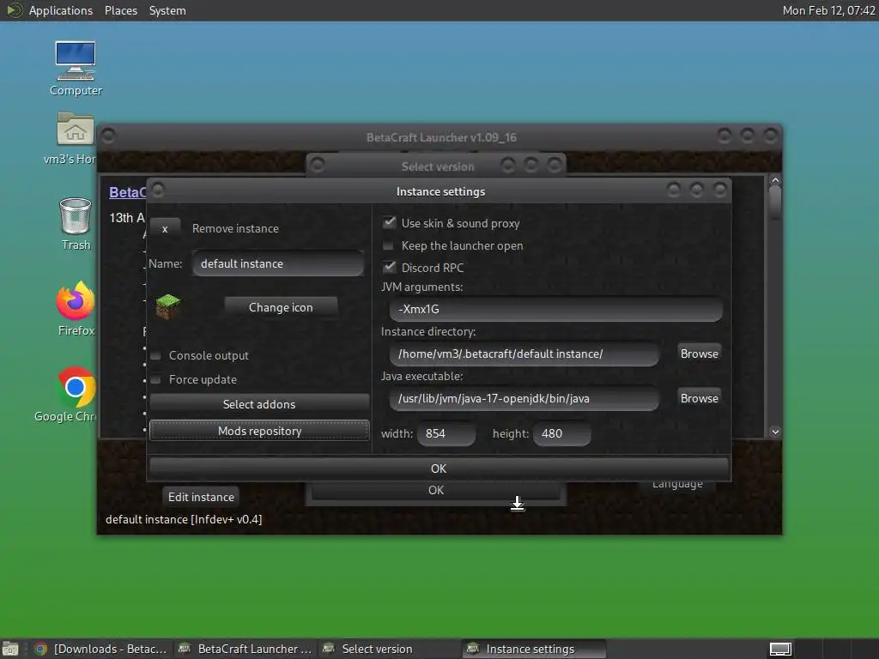The height and width of the screenshot is (659, 879).
Task: Click the display icon in bottom panel tray
Action: 779,649
